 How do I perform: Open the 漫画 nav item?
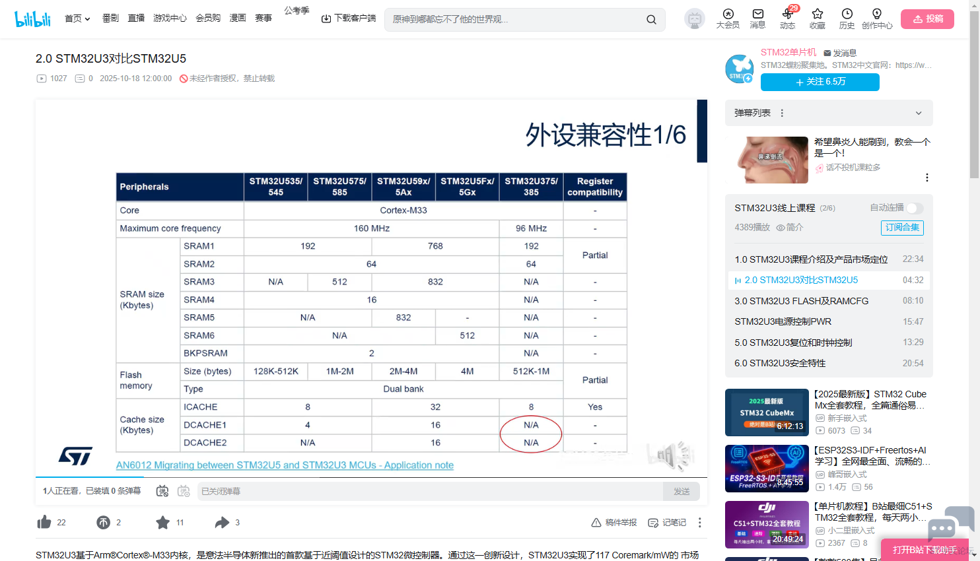238,18
